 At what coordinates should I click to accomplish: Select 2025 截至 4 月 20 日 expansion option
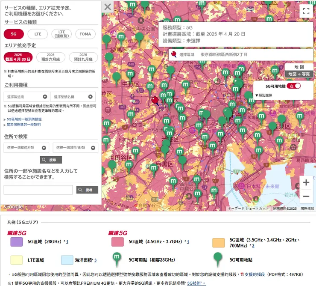click(x=18, y=57)
